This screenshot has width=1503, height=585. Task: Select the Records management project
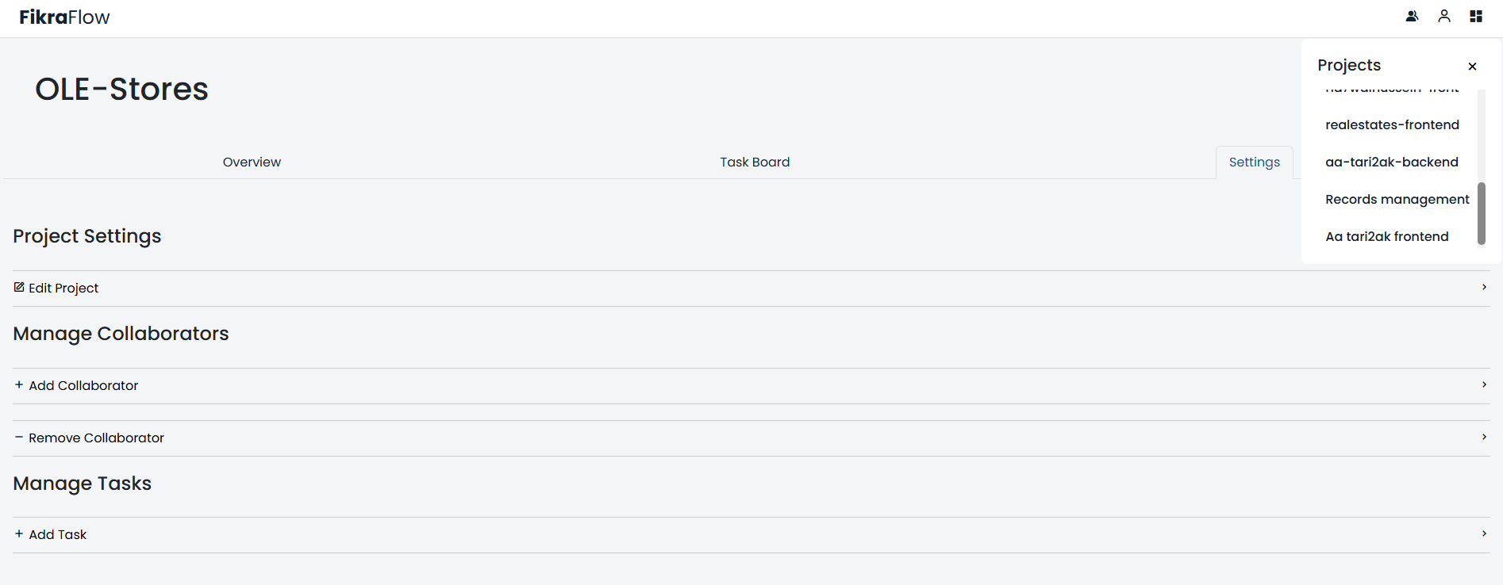click(1397, 200)
